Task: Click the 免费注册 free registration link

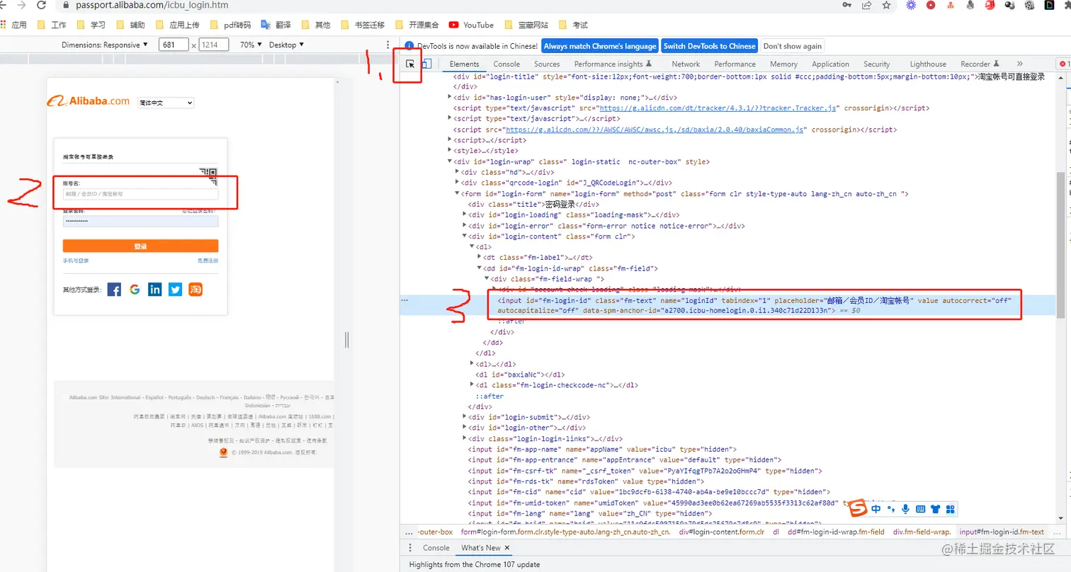Action: click(208, 261)
